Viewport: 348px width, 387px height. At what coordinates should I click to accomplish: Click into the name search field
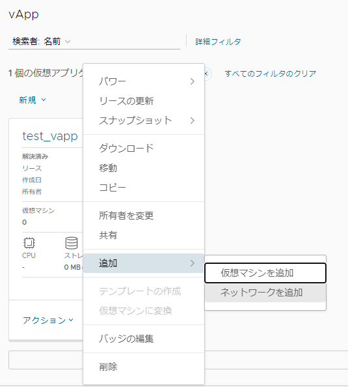126,42
